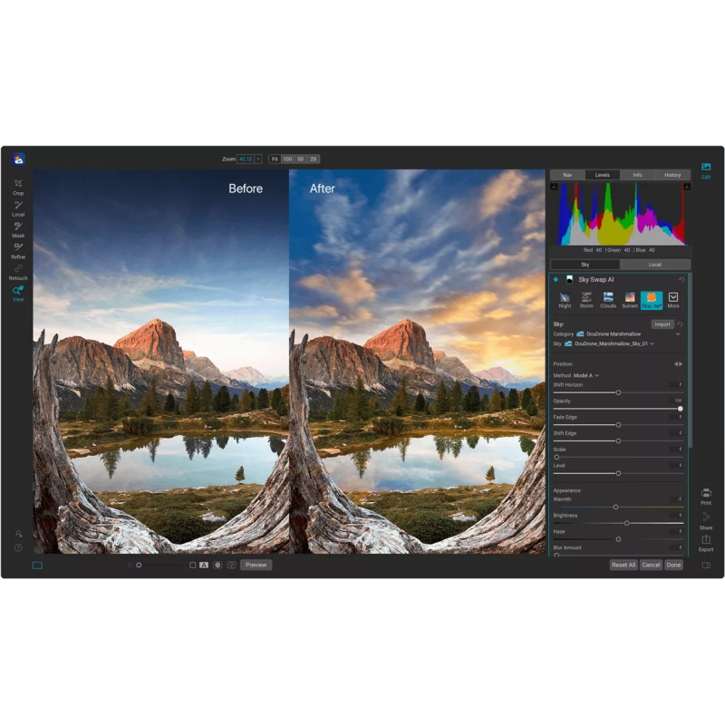Image resolution: width=725 pixels, height=725 pixels.
Task: Pick the Storm sky preset
Action: coord(586,298)
